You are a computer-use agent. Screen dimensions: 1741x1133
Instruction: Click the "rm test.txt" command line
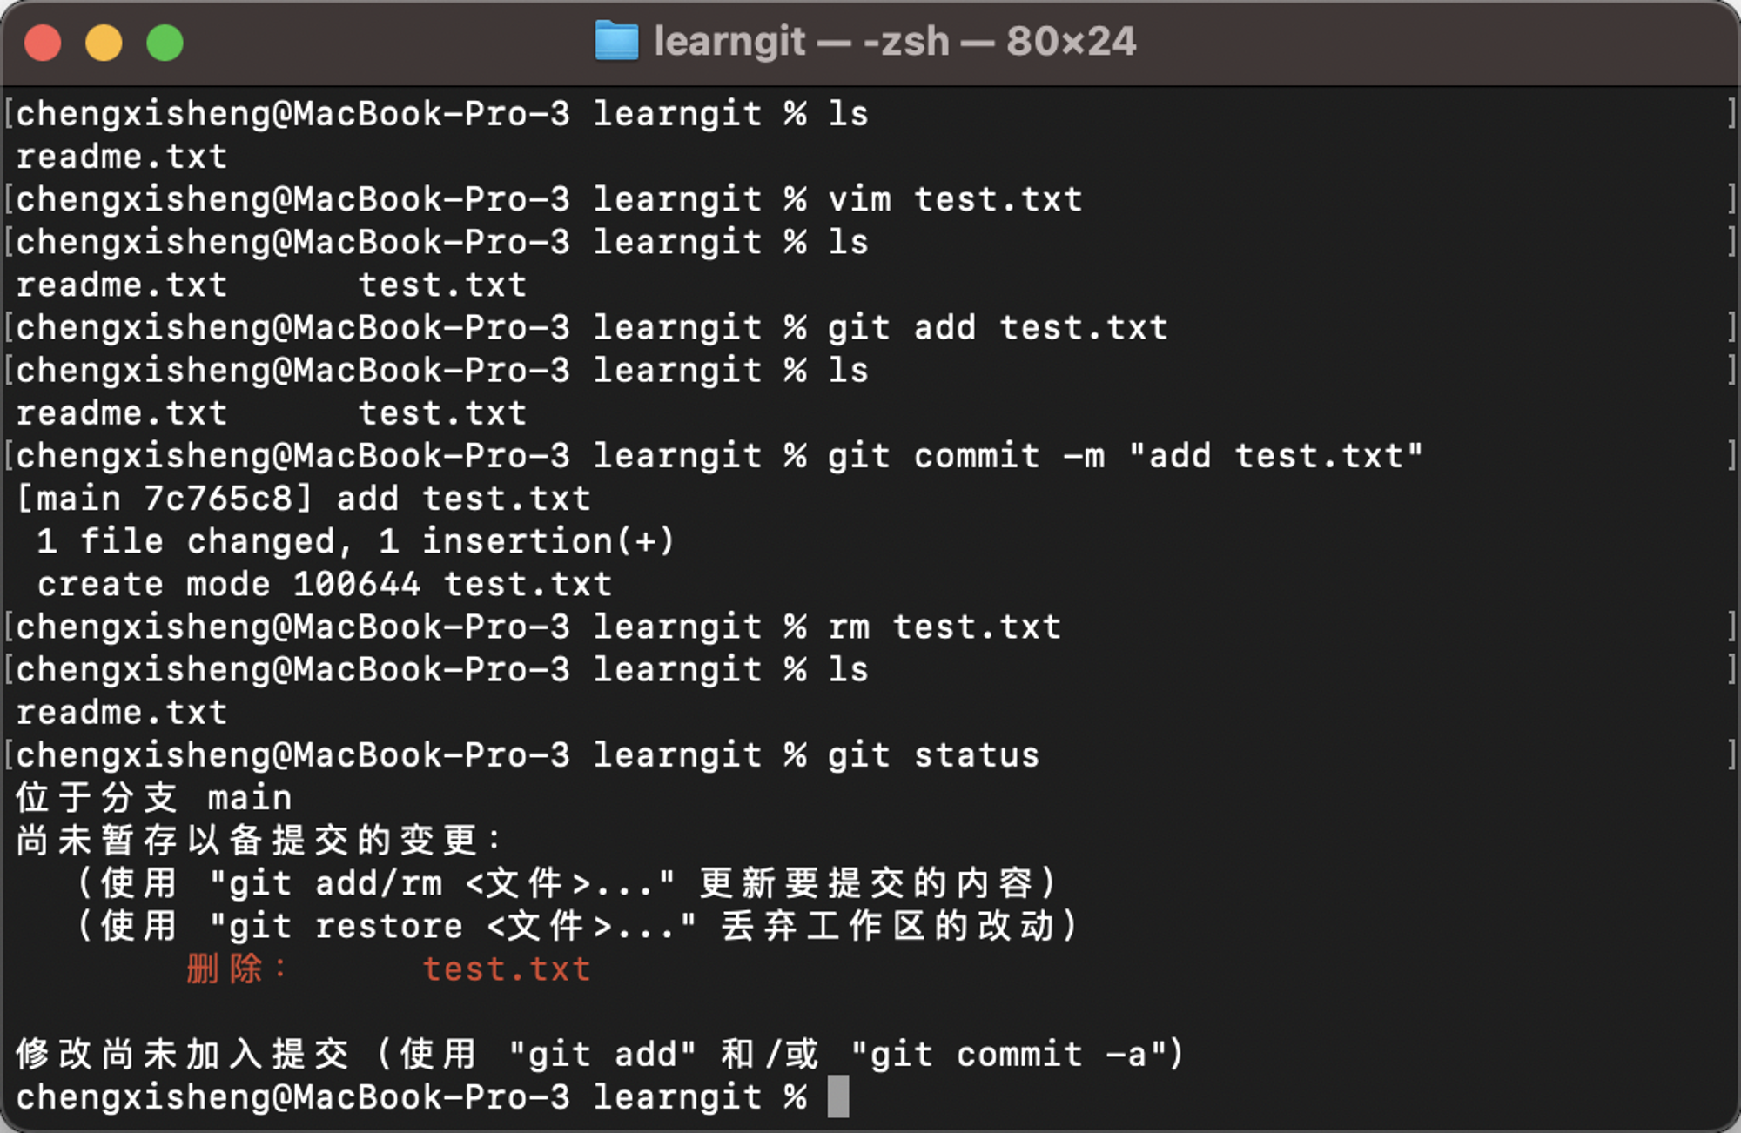tap(944, 627)
